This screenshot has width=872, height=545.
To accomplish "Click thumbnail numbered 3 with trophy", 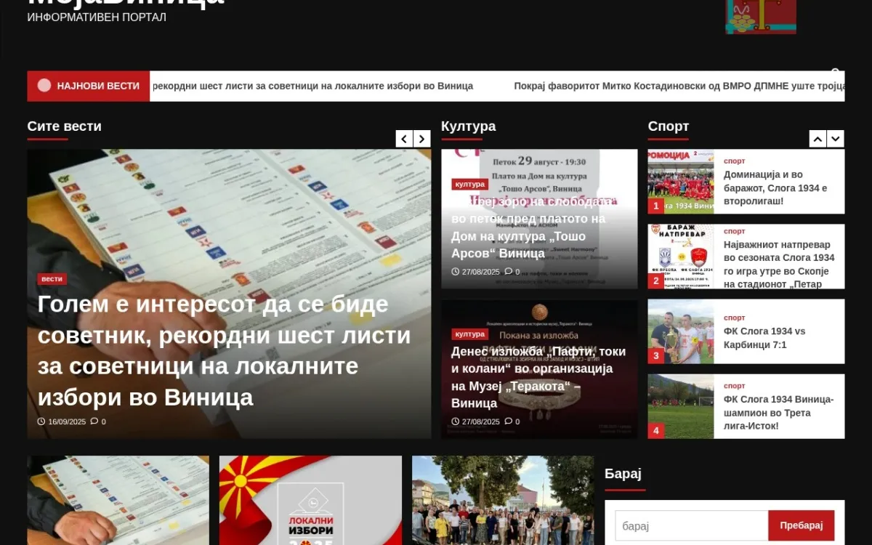I will coord(681,331).
